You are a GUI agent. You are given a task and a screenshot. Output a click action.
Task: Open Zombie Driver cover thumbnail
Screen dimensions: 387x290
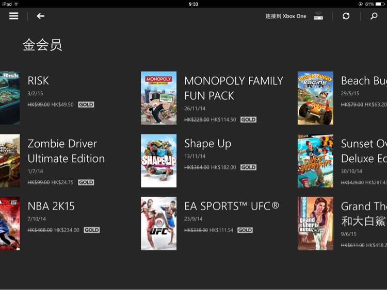click(x=10, y=161)
